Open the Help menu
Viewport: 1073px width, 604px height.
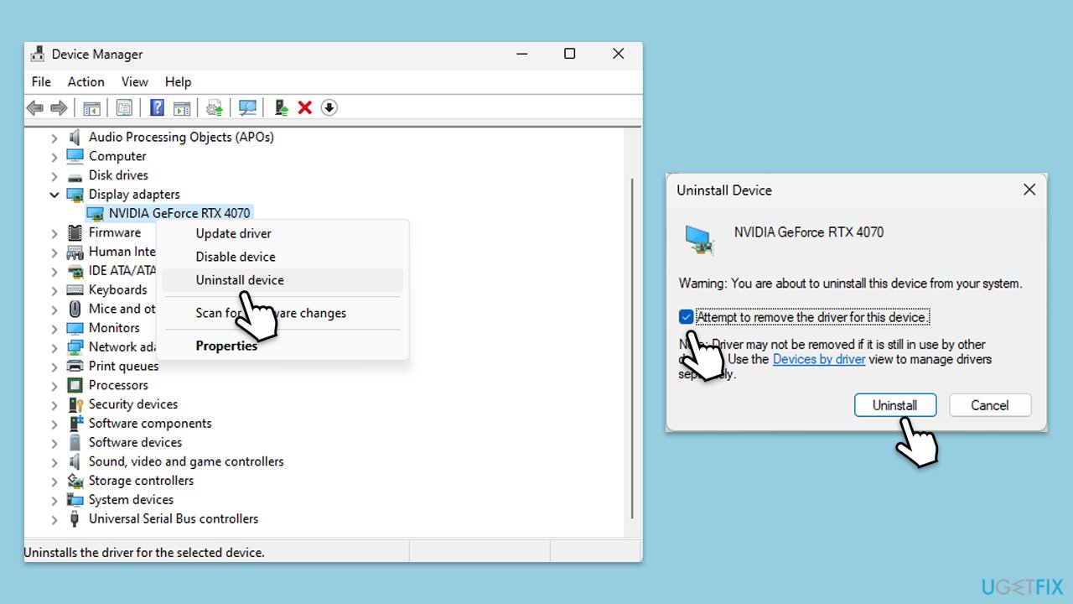(x=179, y=81)
